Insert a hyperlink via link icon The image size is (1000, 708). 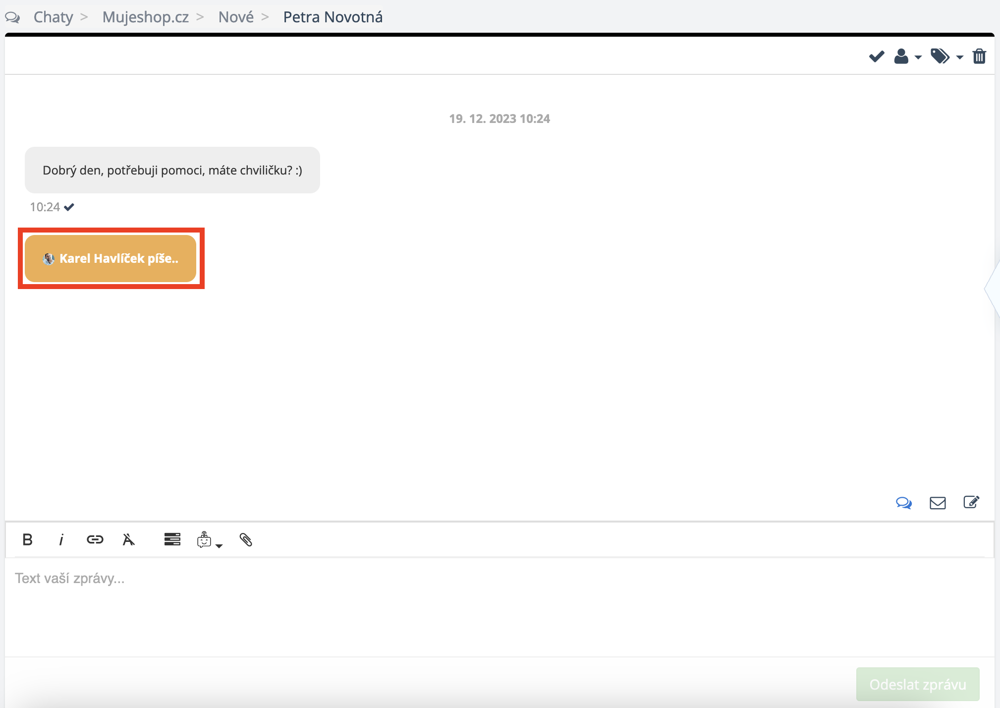pyautogui.click(x=95, y=539)
